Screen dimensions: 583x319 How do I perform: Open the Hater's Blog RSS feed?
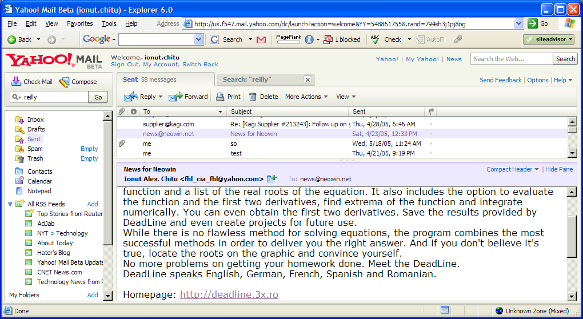(x=53, y=253)
